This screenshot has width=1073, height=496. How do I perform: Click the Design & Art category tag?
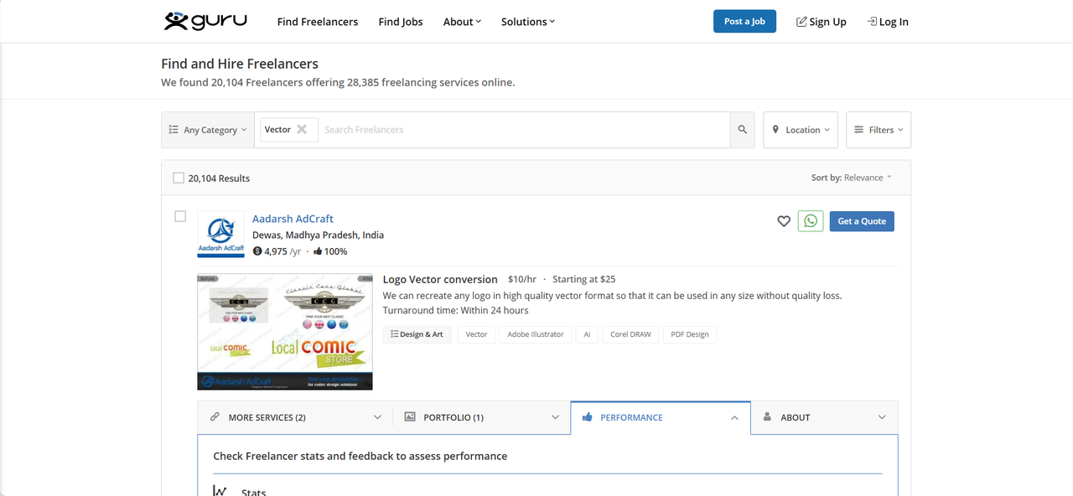point(417,334)
